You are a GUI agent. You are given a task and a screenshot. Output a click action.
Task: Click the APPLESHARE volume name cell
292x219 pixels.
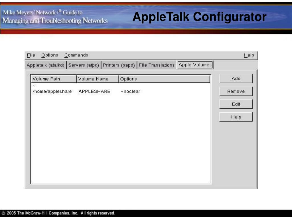pyautogui.click(x=94, y=92)
